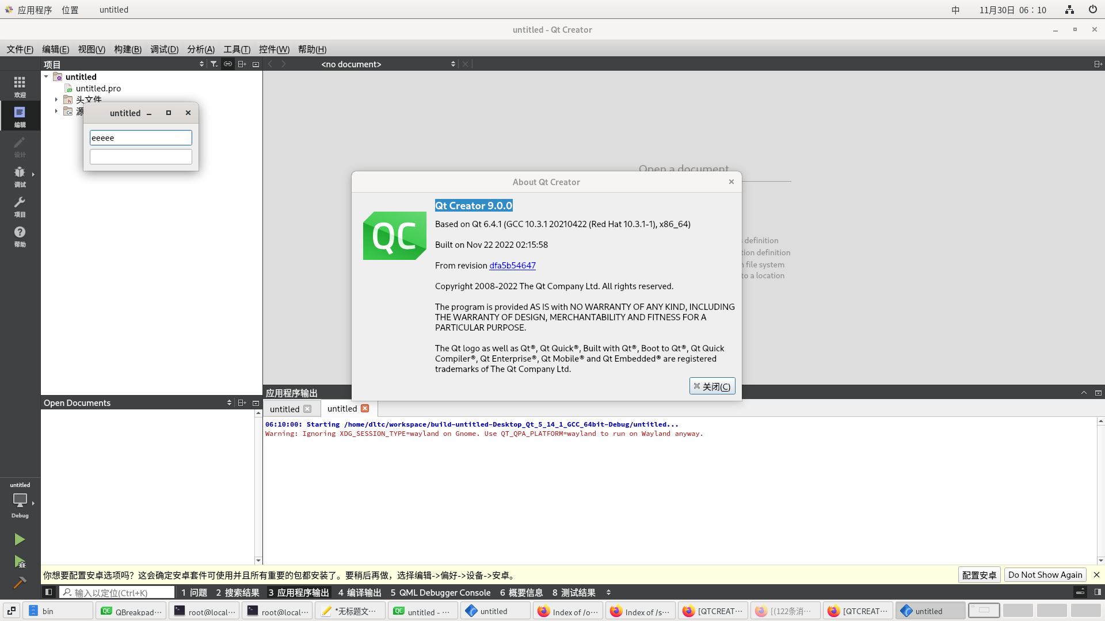
Task: Open the 文件(F) menu
Action: (20, 49)
